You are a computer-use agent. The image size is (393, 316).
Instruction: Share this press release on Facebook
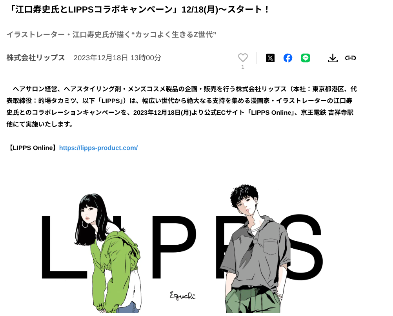[x=288, y=58]
